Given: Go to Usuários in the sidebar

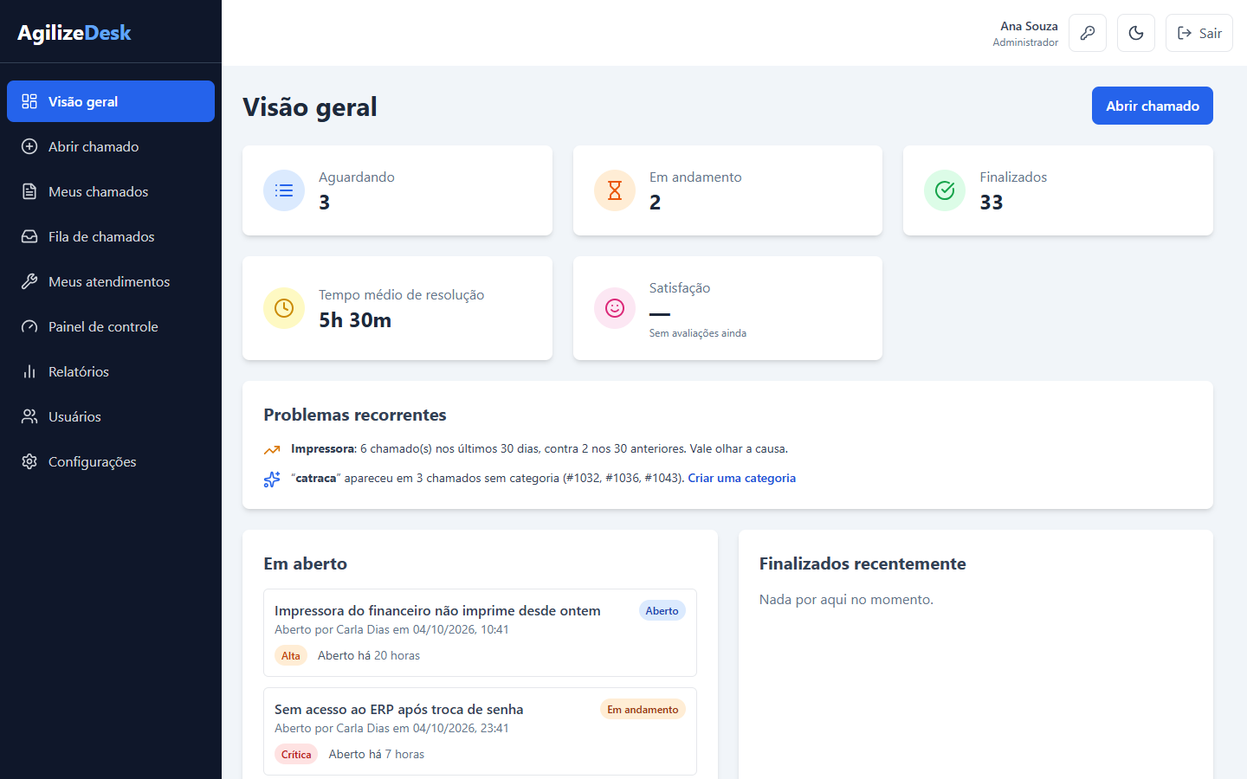Looking at the screenshot, I should coord(111,416).
